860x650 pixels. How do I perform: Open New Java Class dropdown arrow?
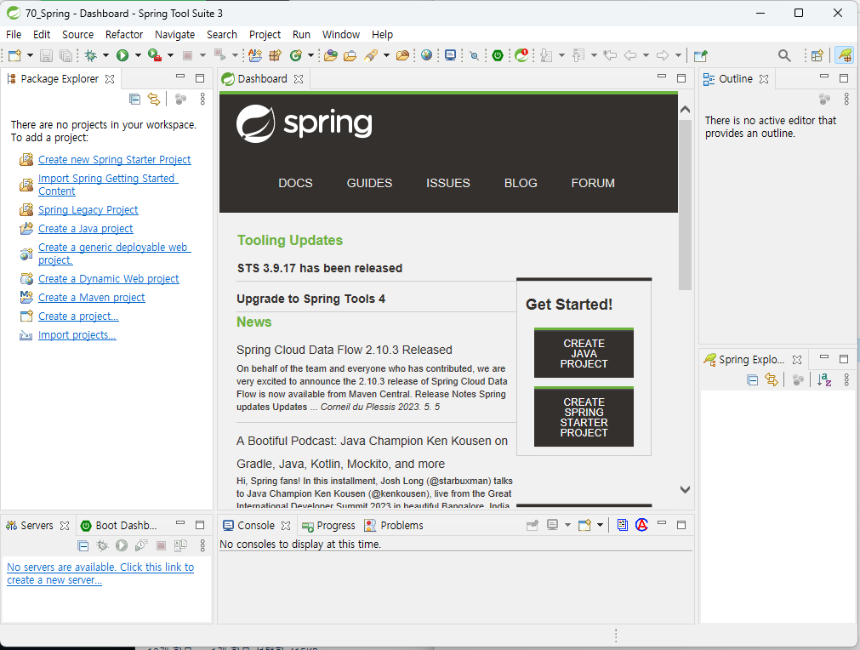tap(310, 55)
